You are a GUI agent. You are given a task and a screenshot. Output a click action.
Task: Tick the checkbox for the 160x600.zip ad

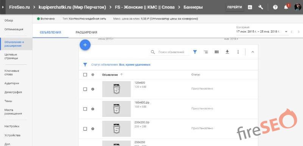(85, 109)
